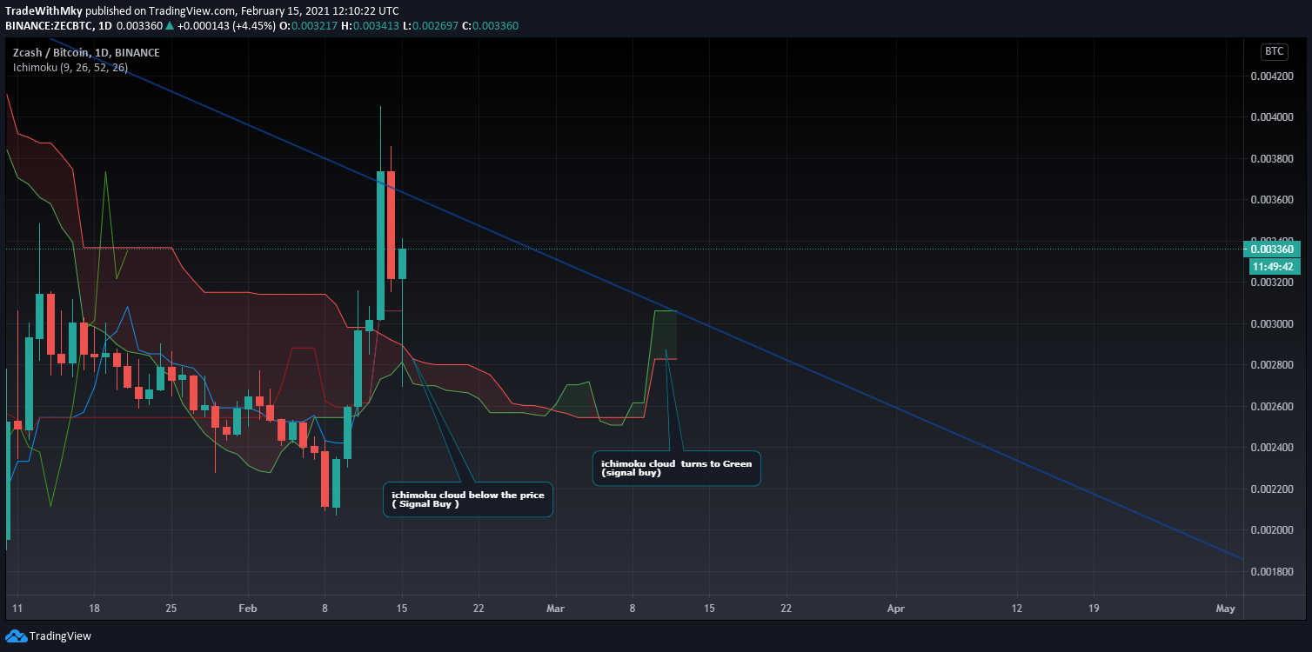The width and height of the screenshot is (1312, 652).
Task: Click the '12' date label on time axis
Action: 1016,609
